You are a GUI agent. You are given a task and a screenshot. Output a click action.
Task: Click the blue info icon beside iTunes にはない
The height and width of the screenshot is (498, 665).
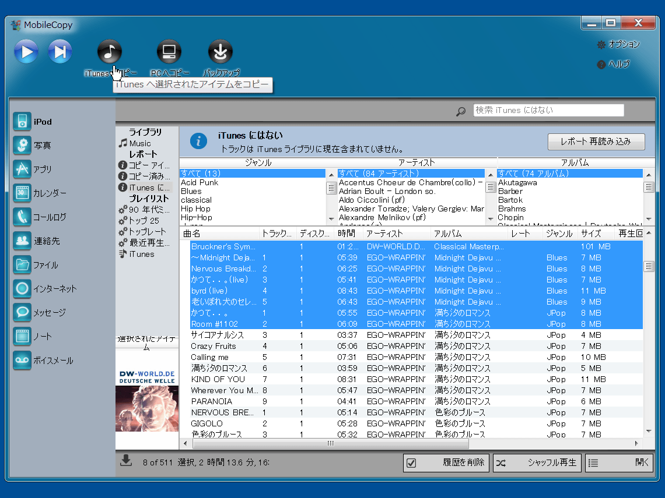[198, 141]
